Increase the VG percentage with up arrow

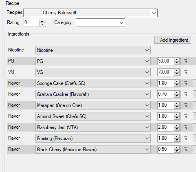coord(177,71)
